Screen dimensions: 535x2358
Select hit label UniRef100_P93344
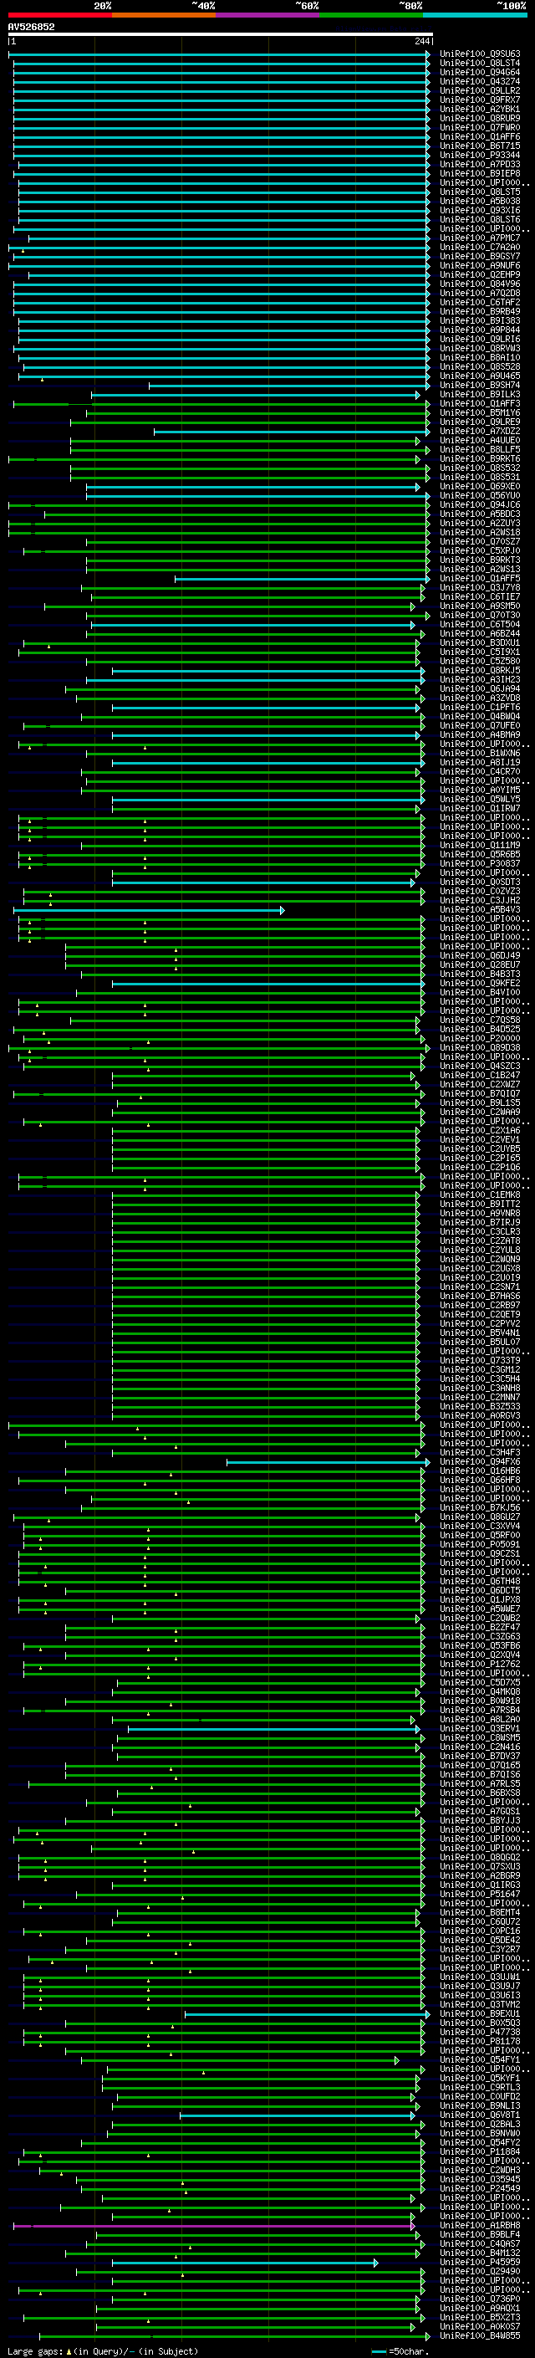pyautogui.click(x=479, y=156)
